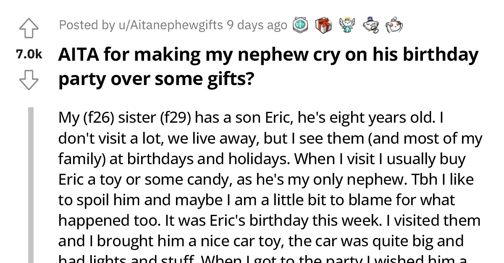Click the top-hat Snoo award icon
Viewport: 504px width, 263px height.
tap(370, 25)
